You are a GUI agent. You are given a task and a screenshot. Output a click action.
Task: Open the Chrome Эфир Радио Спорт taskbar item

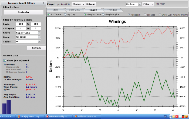[x=30, y=117]
